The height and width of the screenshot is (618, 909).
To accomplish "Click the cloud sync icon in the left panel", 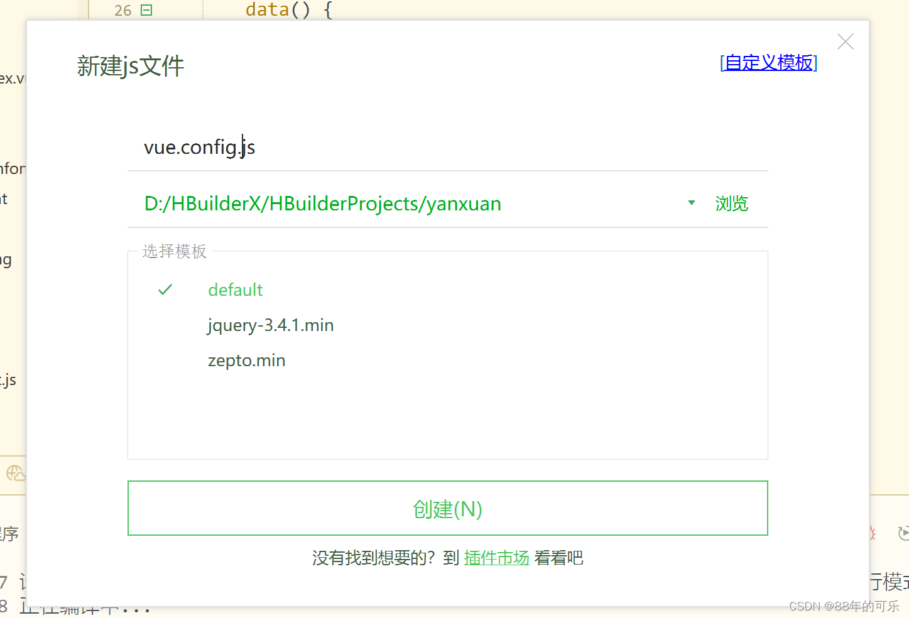I will coord(15,473).
